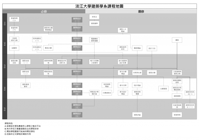This screenshot has width=199, height=140.
Task: Select the 建築案例研究 course box
Action: click(123, 48)
